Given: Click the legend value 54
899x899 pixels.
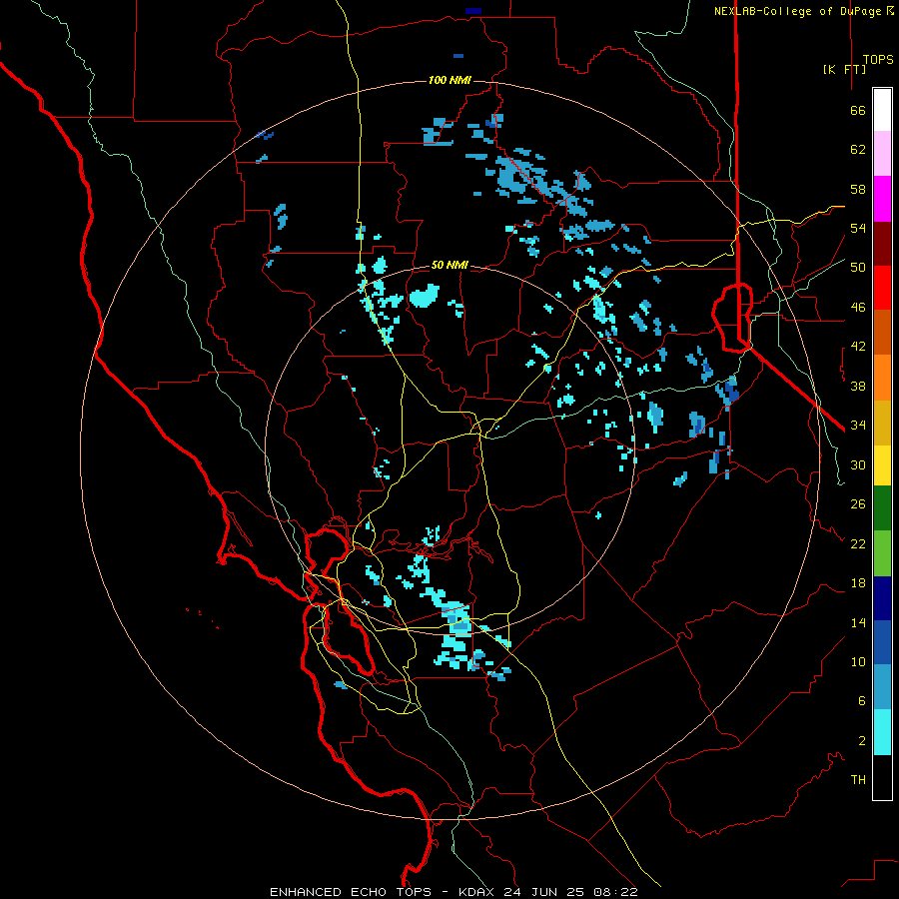Looking at the screenshot, I should tap(858, 228).
